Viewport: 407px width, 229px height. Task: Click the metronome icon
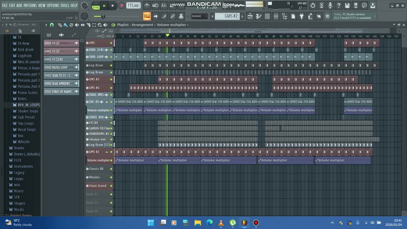(x=147, y=5)
